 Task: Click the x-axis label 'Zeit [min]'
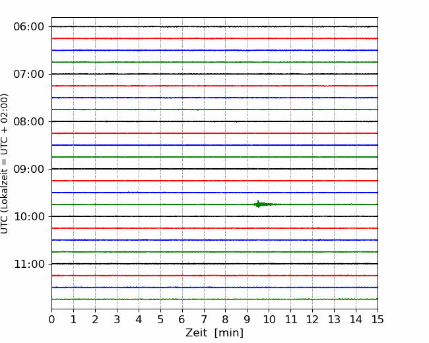tap(214, 333)
